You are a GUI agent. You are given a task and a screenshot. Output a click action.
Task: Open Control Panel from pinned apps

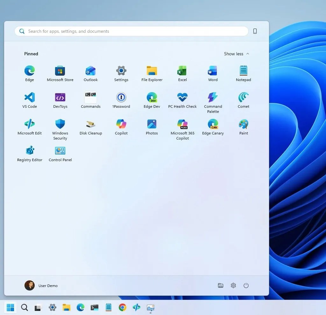coord(60,151)
